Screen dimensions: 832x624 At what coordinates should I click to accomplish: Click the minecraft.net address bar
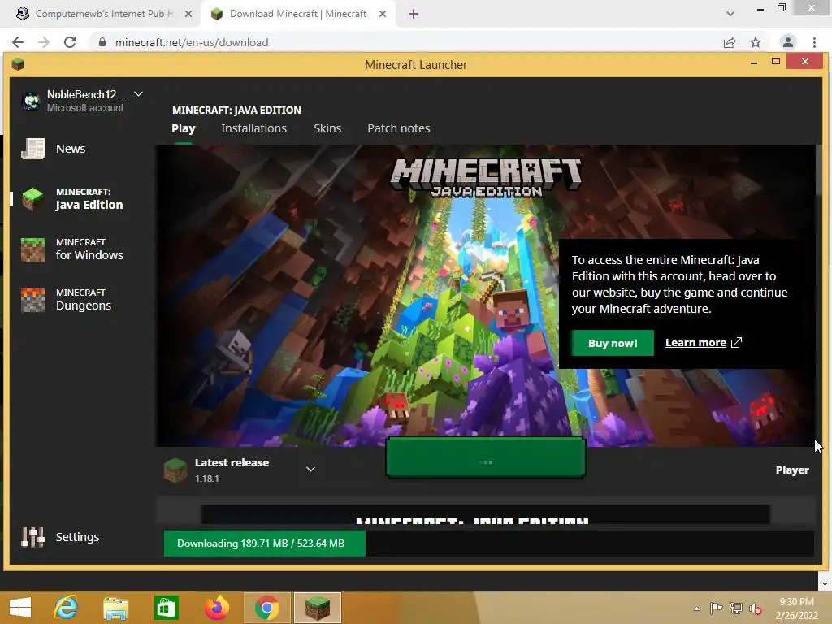tap(403, 42)
